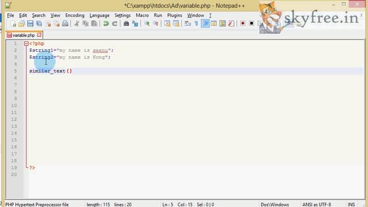Select the variable.php document tab
The width and height of the screenshot is (368, 207).
click(x=24, y=35)
